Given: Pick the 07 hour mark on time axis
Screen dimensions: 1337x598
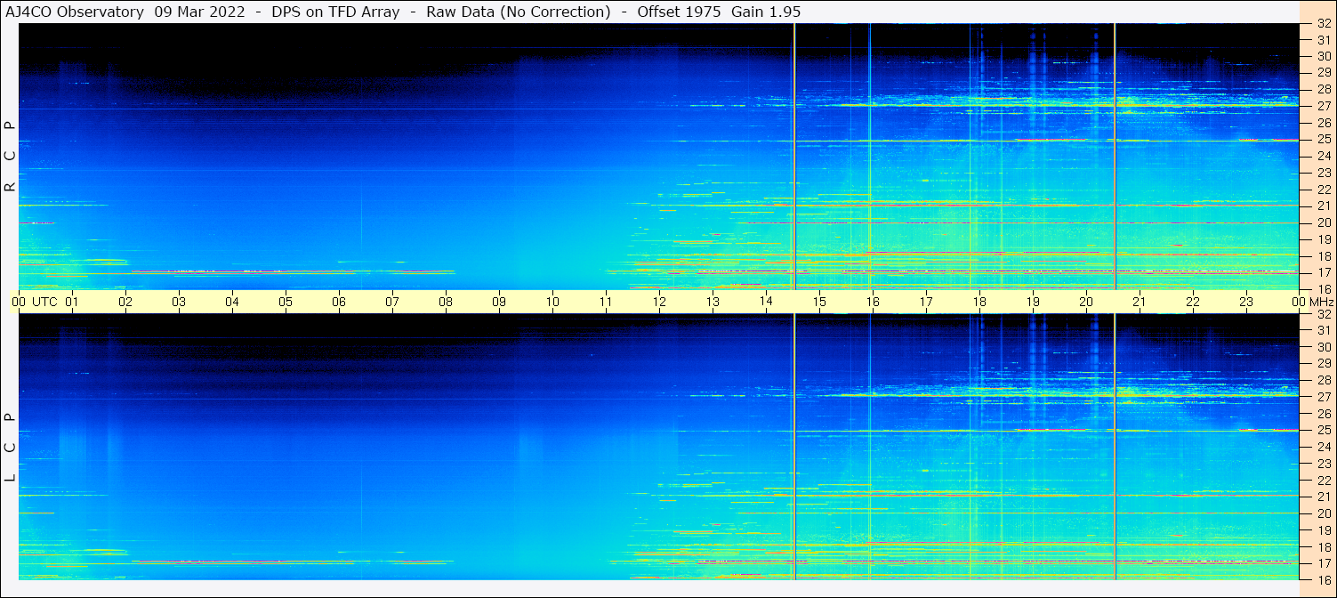Looking at the screenshot, I should [x=392, y=302].
